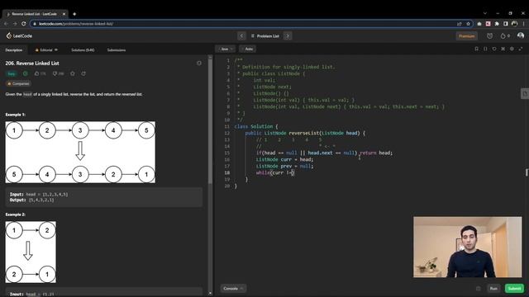Screen dimensions: 529x297
Task: Open browser extensions puzzle icon
Action: click(x=497, y=24)
